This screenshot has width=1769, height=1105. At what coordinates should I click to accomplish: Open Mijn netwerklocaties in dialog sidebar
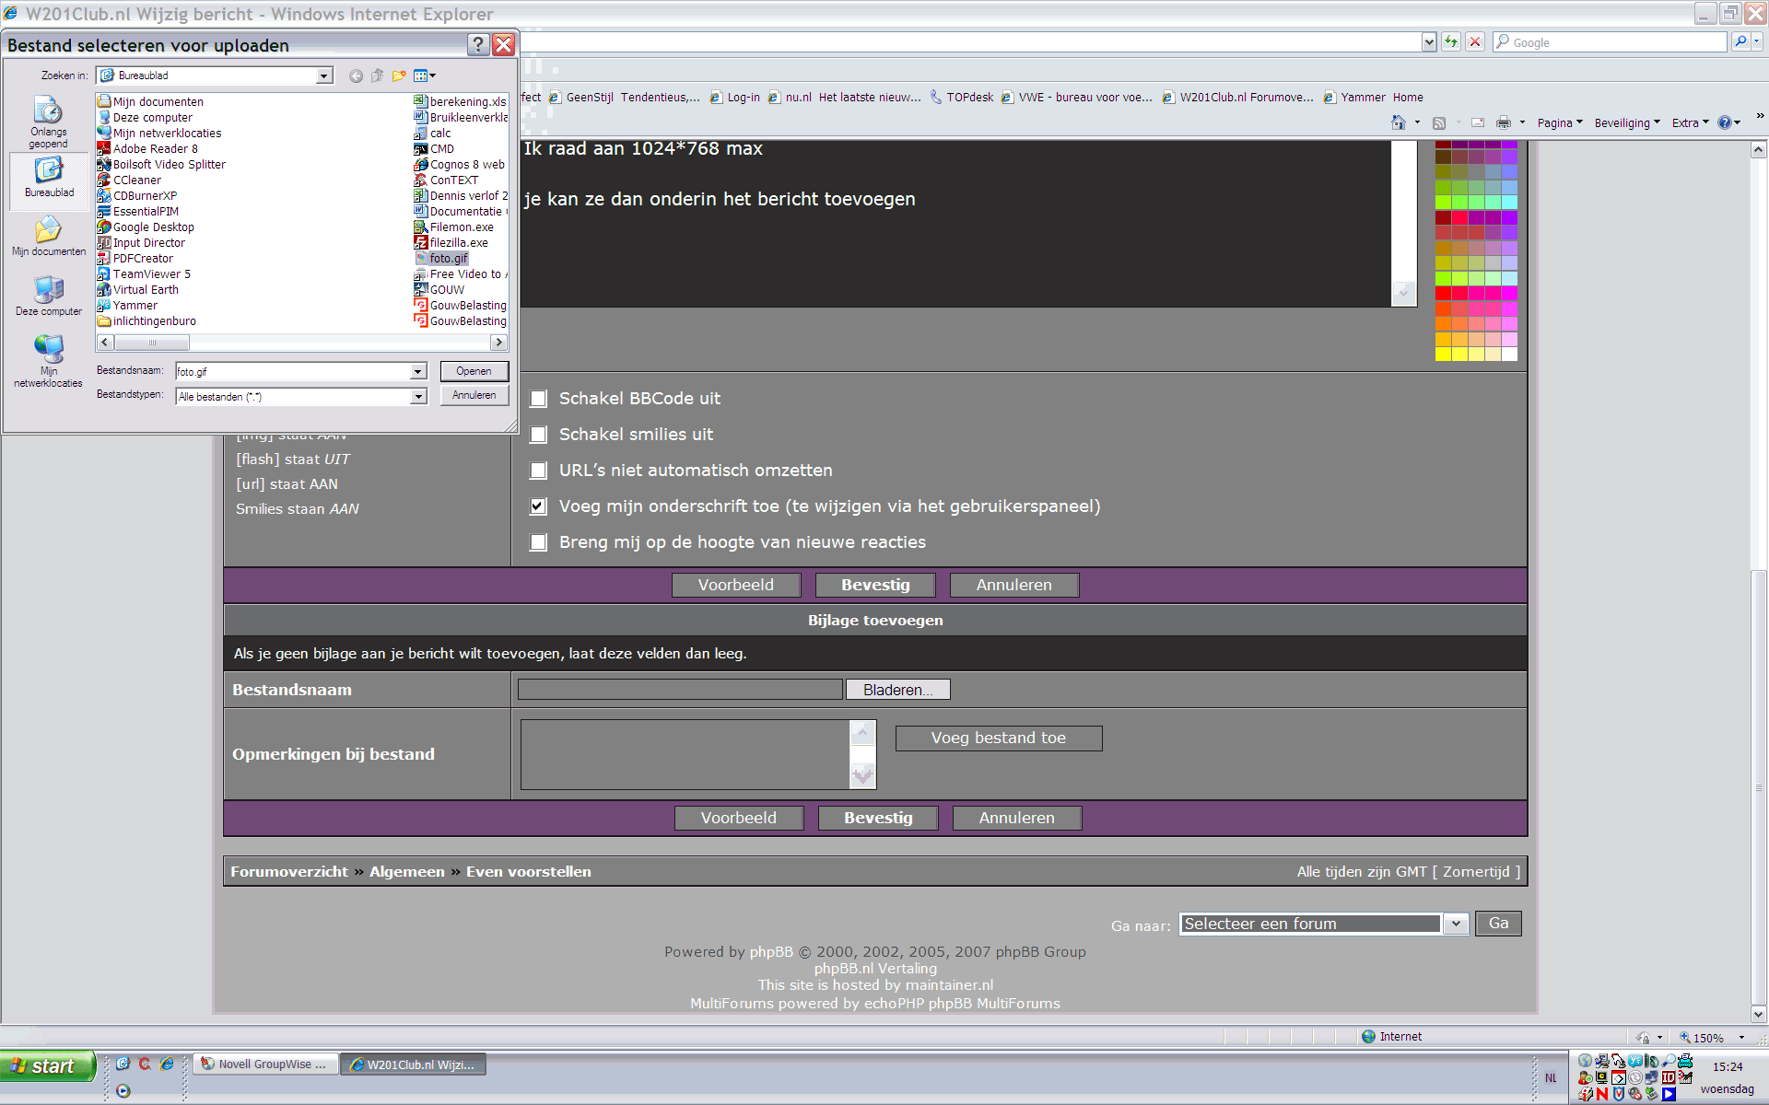coord(49,360)
